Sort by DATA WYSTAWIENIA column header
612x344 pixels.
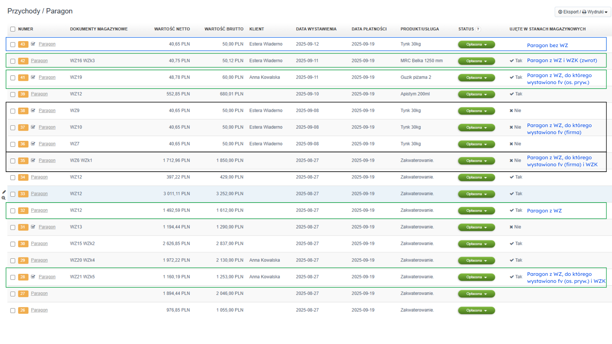pyautogui.click(x=316, y=29)
